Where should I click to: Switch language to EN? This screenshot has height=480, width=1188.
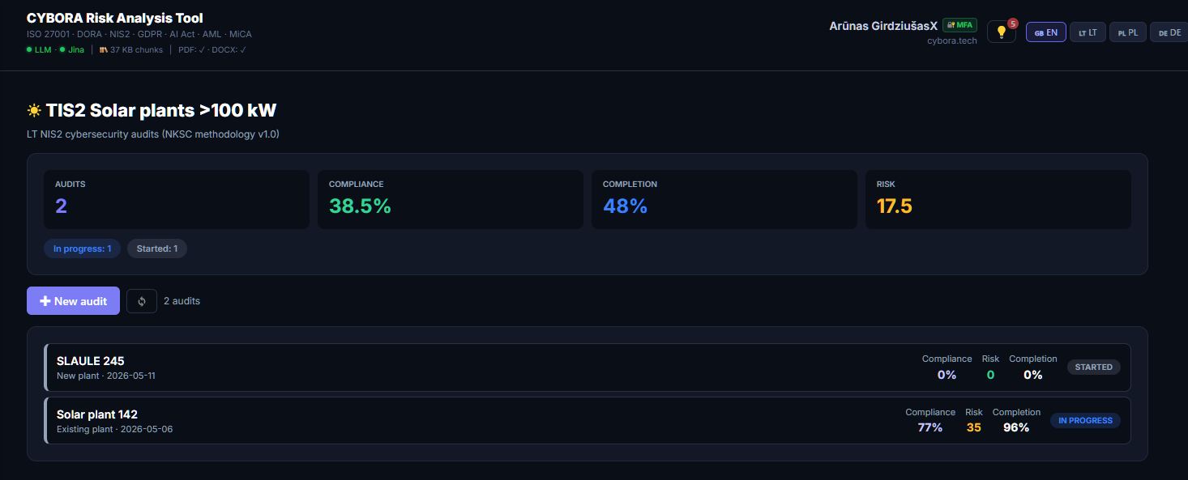click(1046, 32)
